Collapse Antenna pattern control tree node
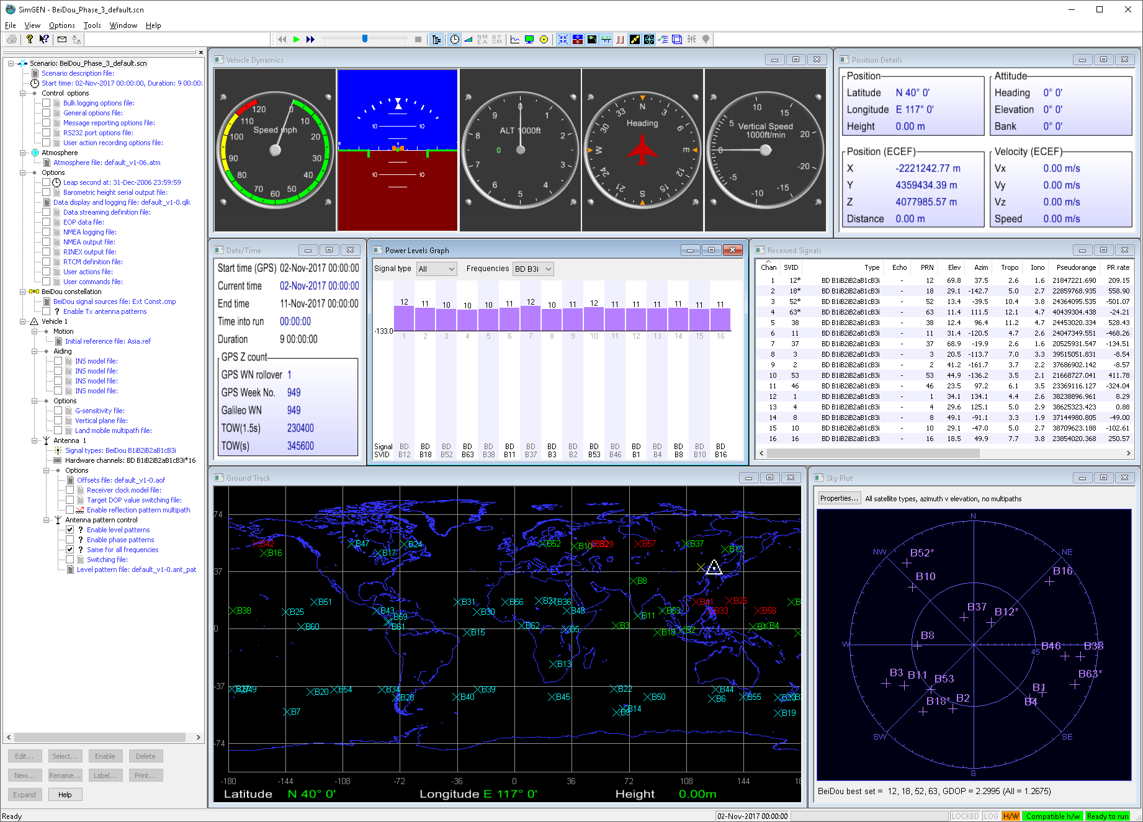Viewport: 1143px width, 822px height. click(x=47, y=520)
